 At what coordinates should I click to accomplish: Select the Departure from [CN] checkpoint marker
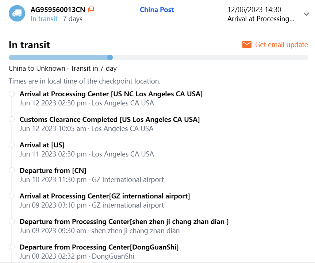coord(12,170)
